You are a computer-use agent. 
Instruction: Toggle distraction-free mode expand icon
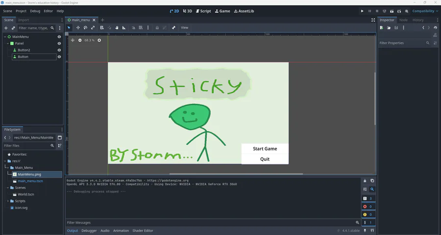[373, 20]
